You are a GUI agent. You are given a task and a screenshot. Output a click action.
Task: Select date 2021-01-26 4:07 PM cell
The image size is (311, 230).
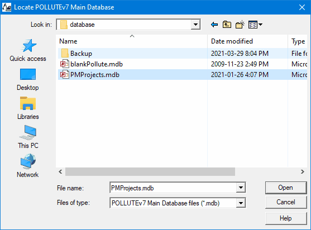[240, 75]
